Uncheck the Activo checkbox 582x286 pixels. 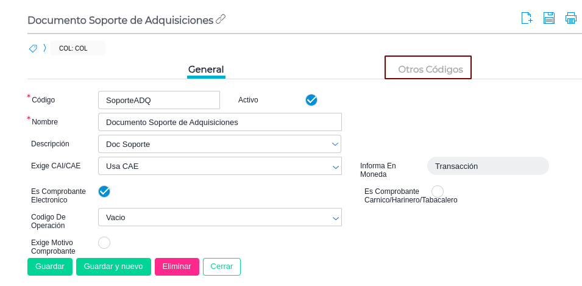311,100
